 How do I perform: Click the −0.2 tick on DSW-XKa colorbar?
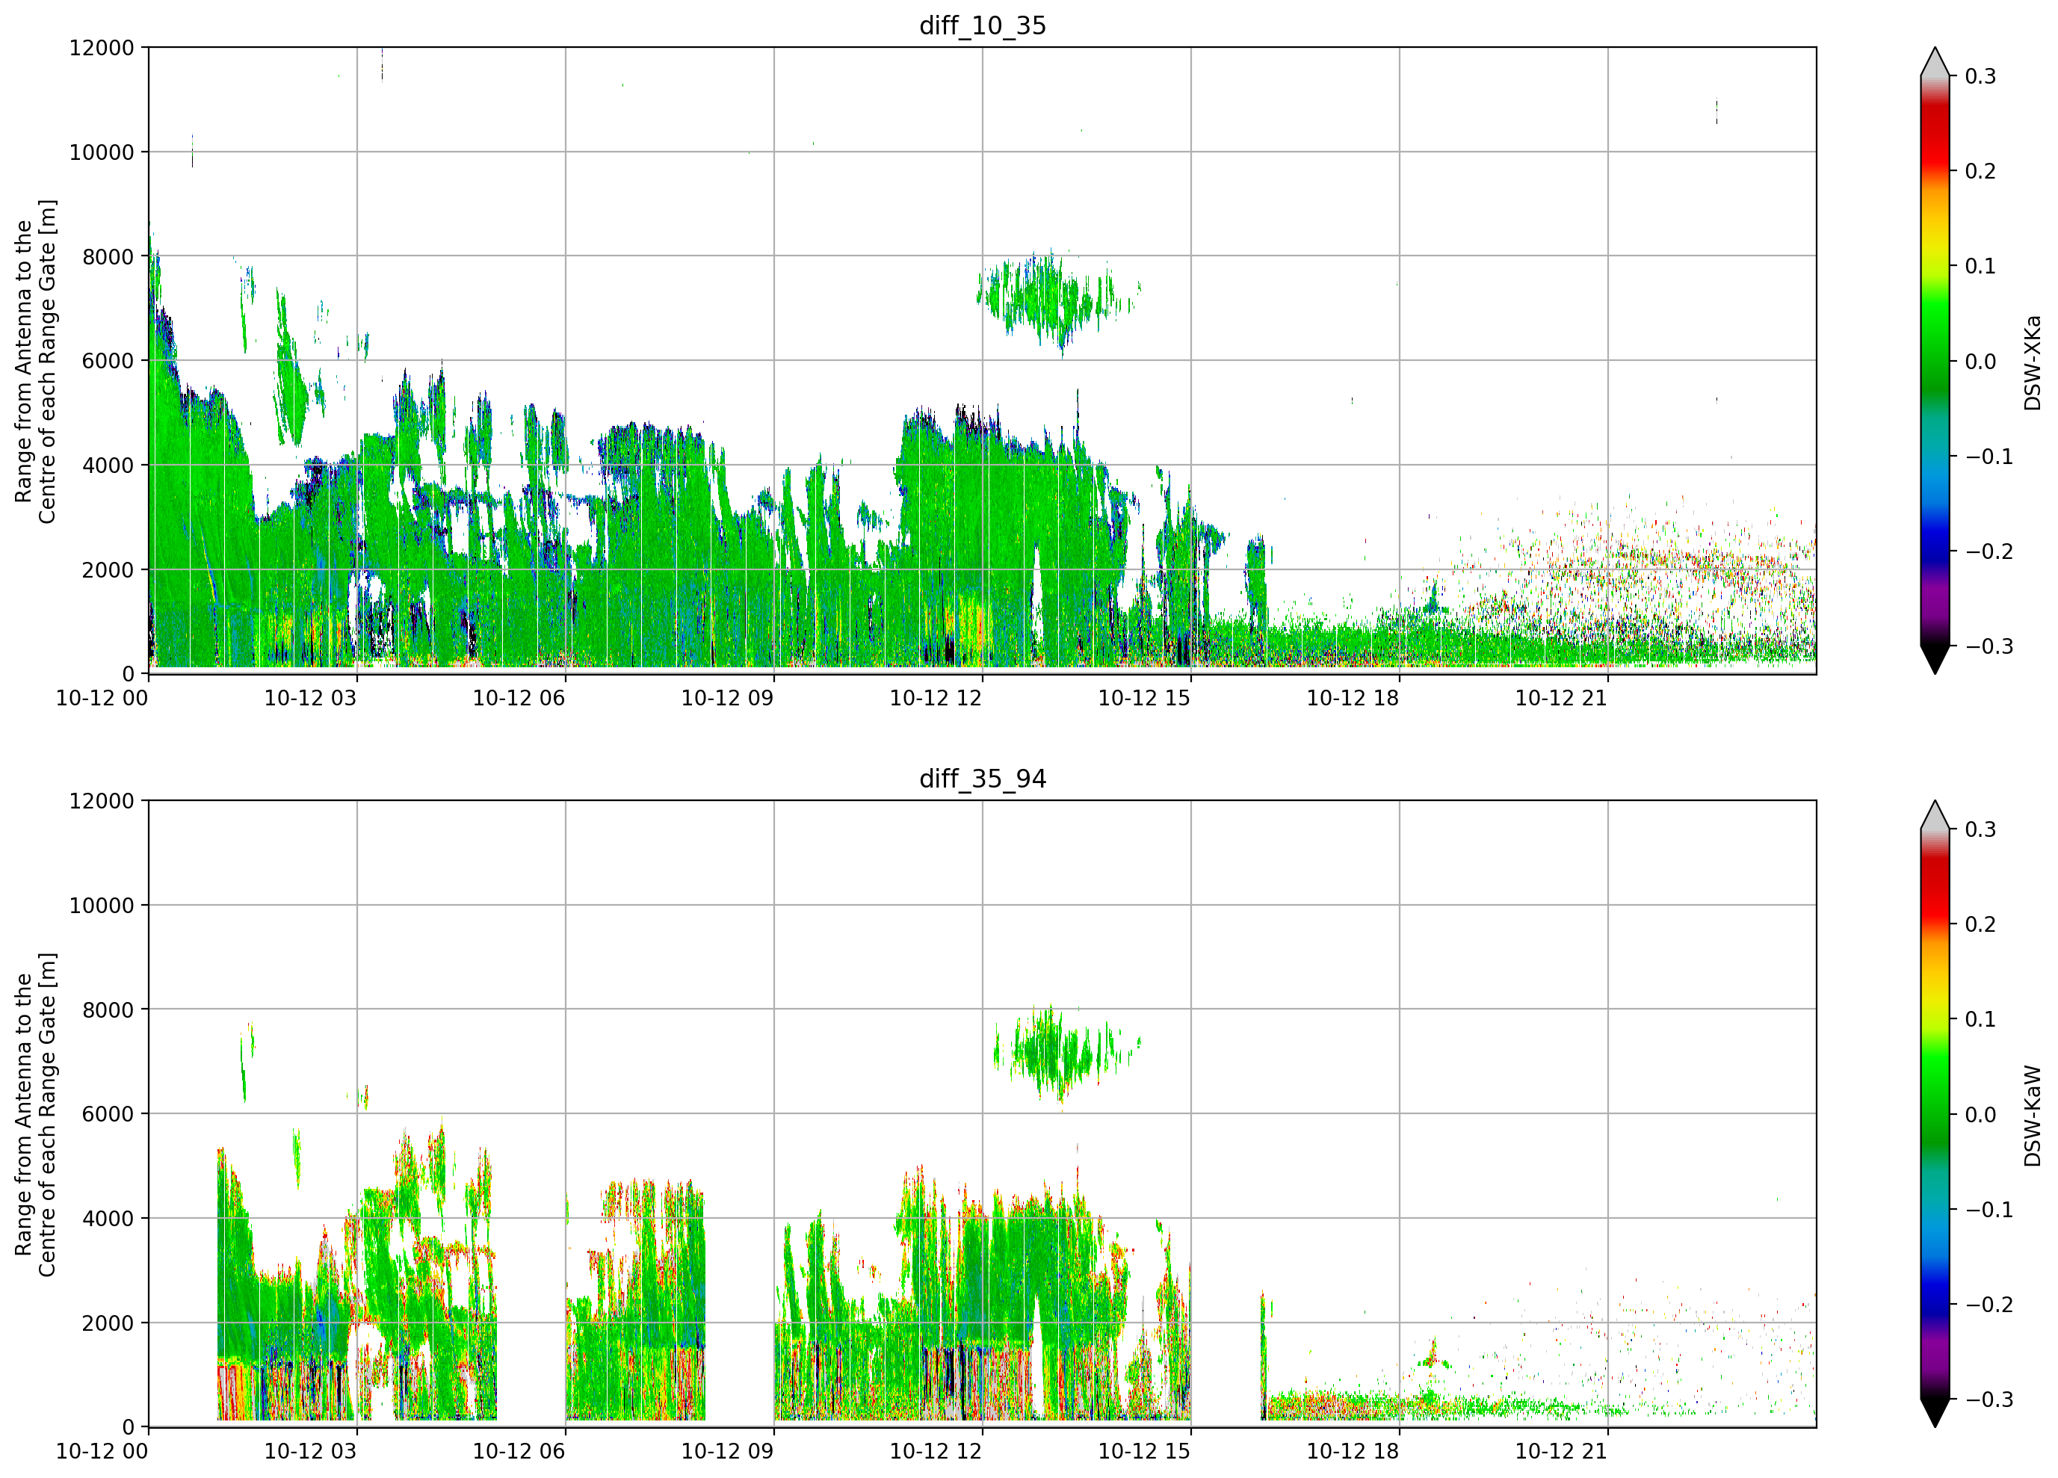tap(1990, 551)
